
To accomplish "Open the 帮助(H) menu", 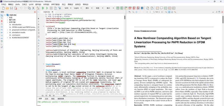I will [x=86, y=5].
